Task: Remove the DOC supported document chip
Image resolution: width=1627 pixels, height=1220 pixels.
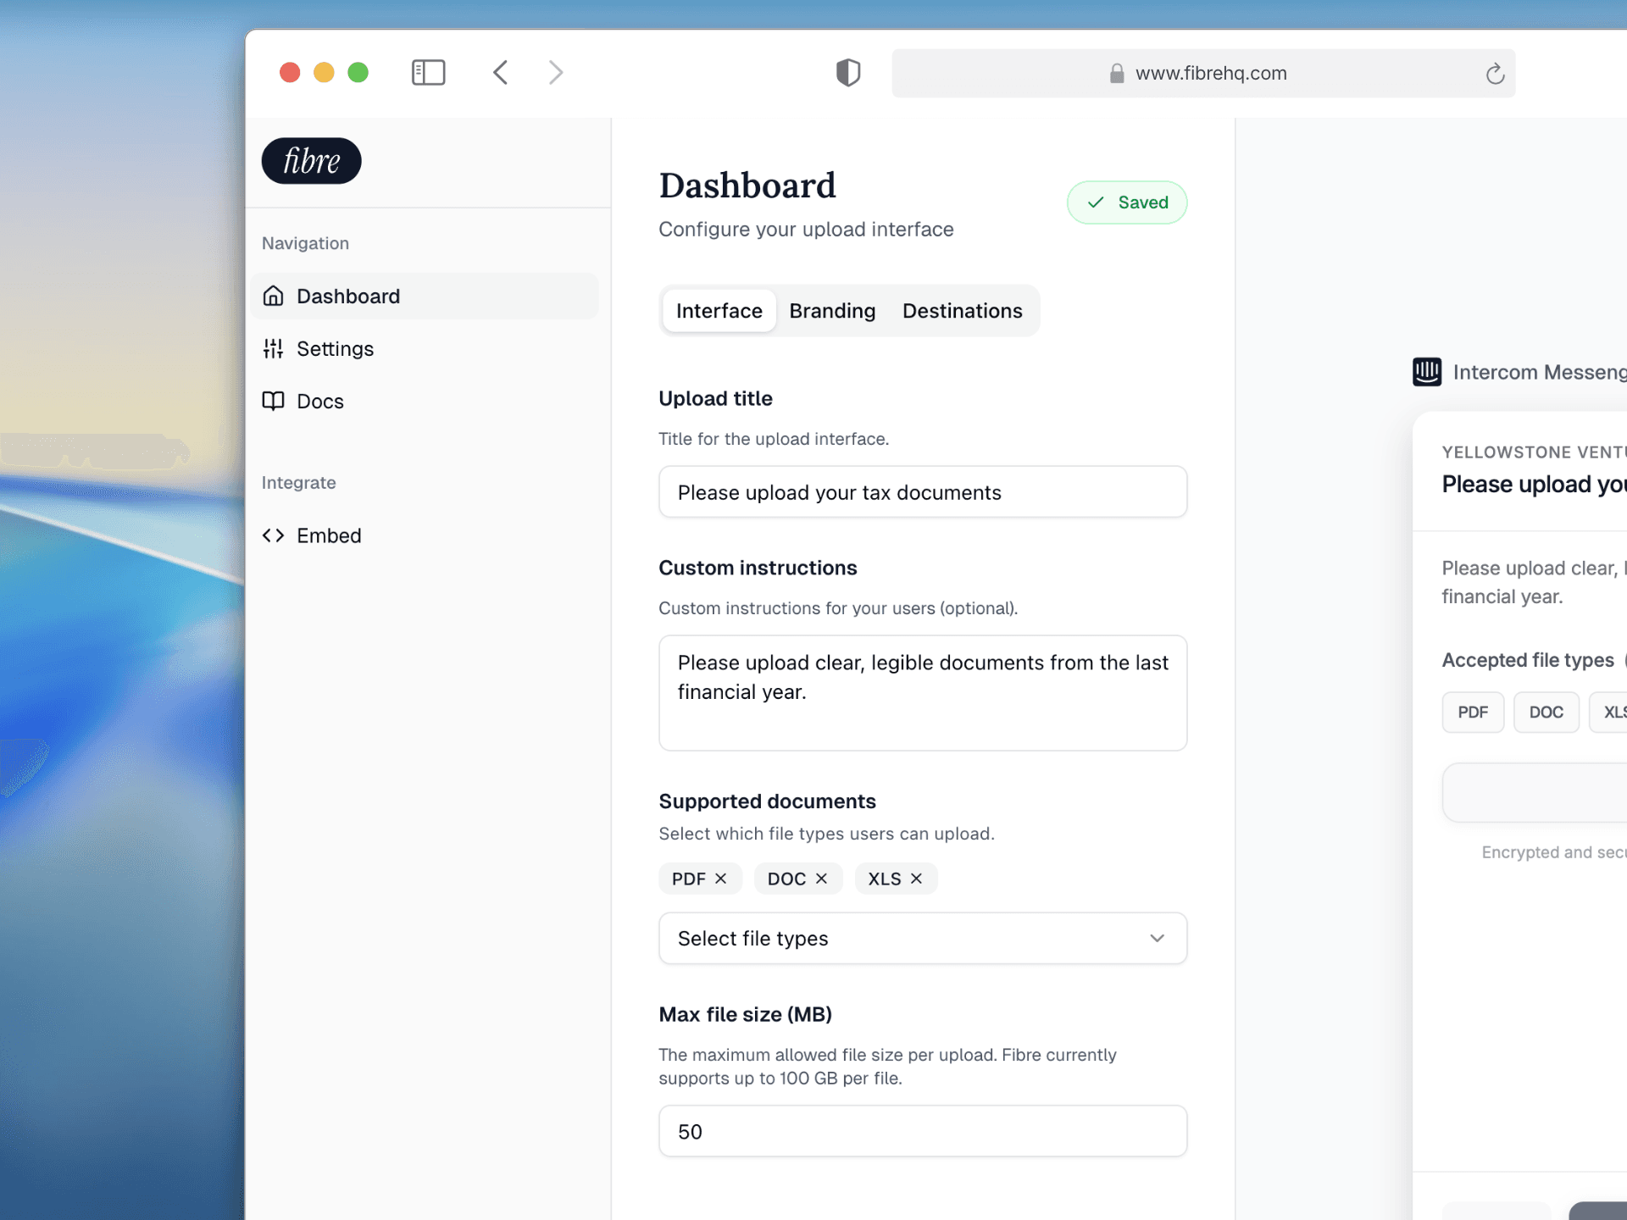Action: 821,879
